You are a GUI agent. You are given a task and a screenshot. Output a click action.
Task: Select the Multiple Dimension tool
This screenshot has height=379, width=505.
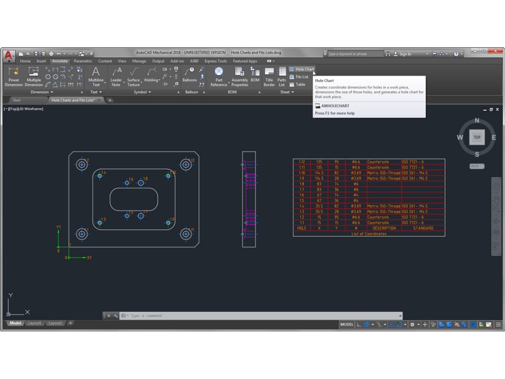point(34,76)
